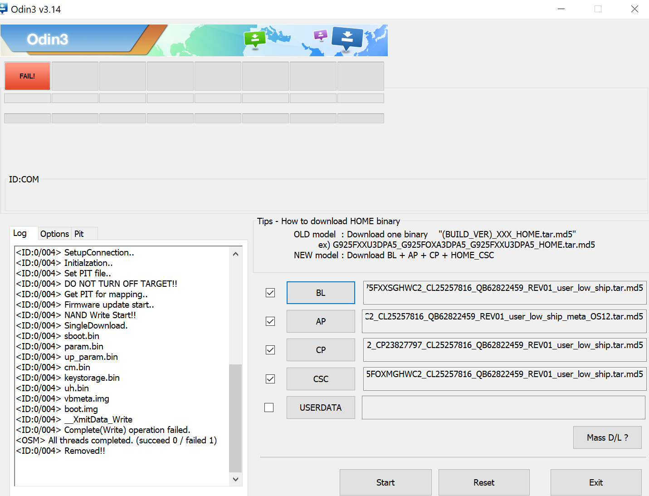Click the purple download icon in the banner
The height and width of the screenshot is (496, 649).
[321, 35]
